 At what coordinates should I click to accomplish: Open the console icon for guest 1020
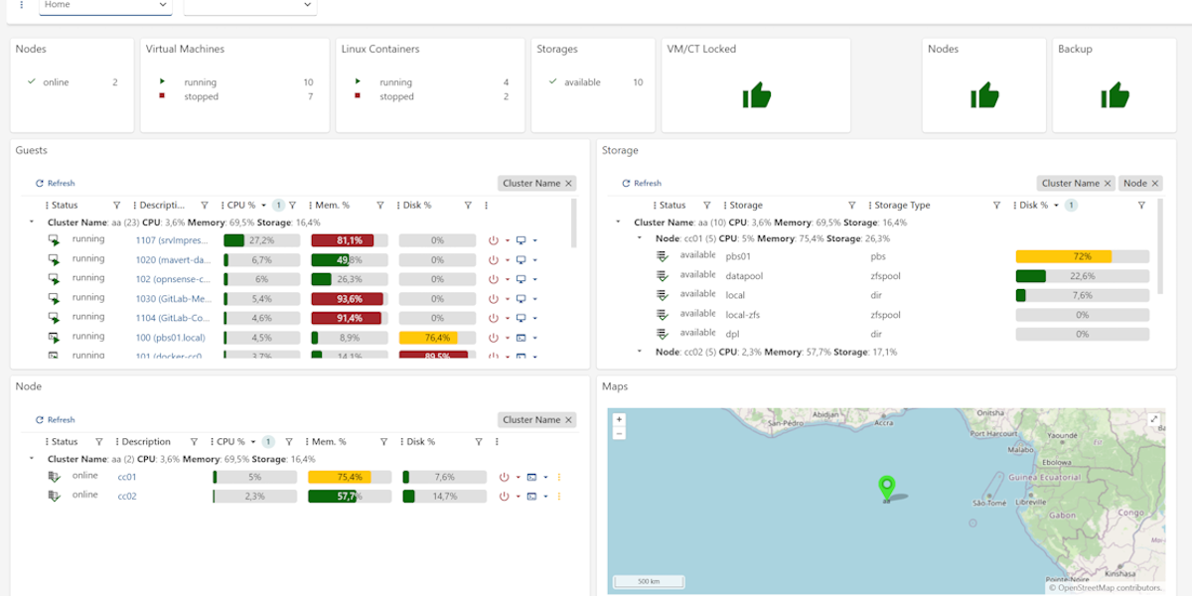[521, 260]
